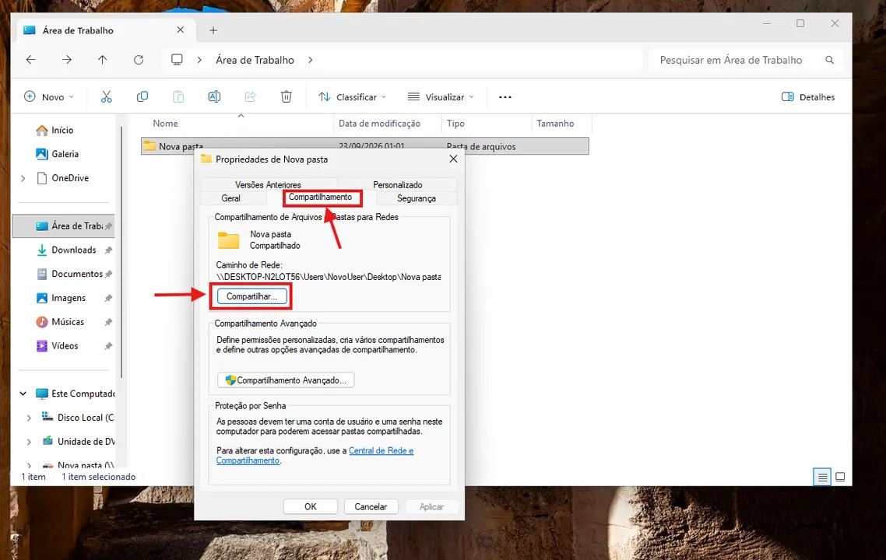886x560 pixels.
Task: Expand the Unidade de DVD node
Action: [29, 442]
